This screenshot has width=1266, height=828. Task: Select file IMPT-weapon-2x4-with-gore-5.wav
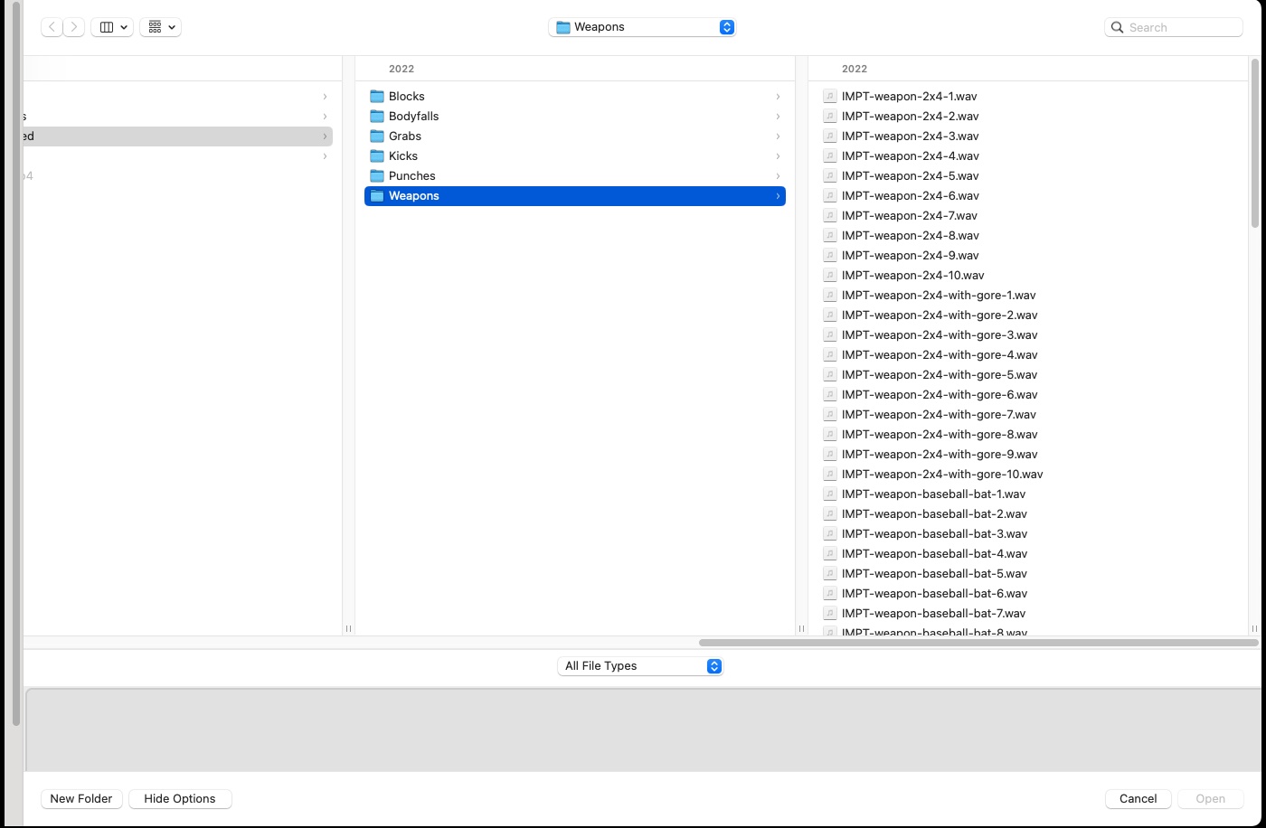pos(940,375)
